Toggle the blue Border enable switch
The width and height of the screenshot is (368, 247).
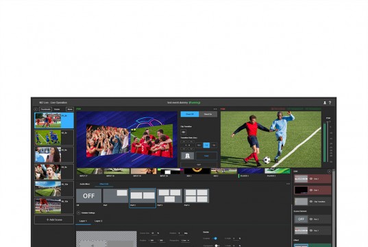tap(214, 238)
